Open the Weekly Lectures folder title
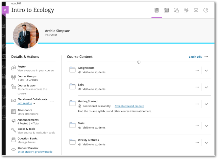 (88, 140)
